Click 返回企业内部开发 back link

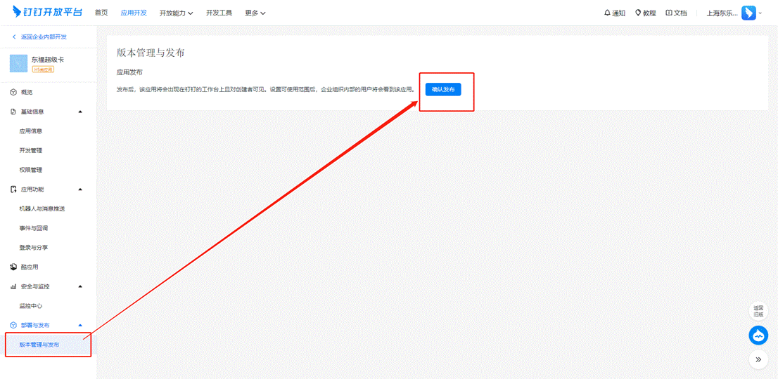click(39, 36)
